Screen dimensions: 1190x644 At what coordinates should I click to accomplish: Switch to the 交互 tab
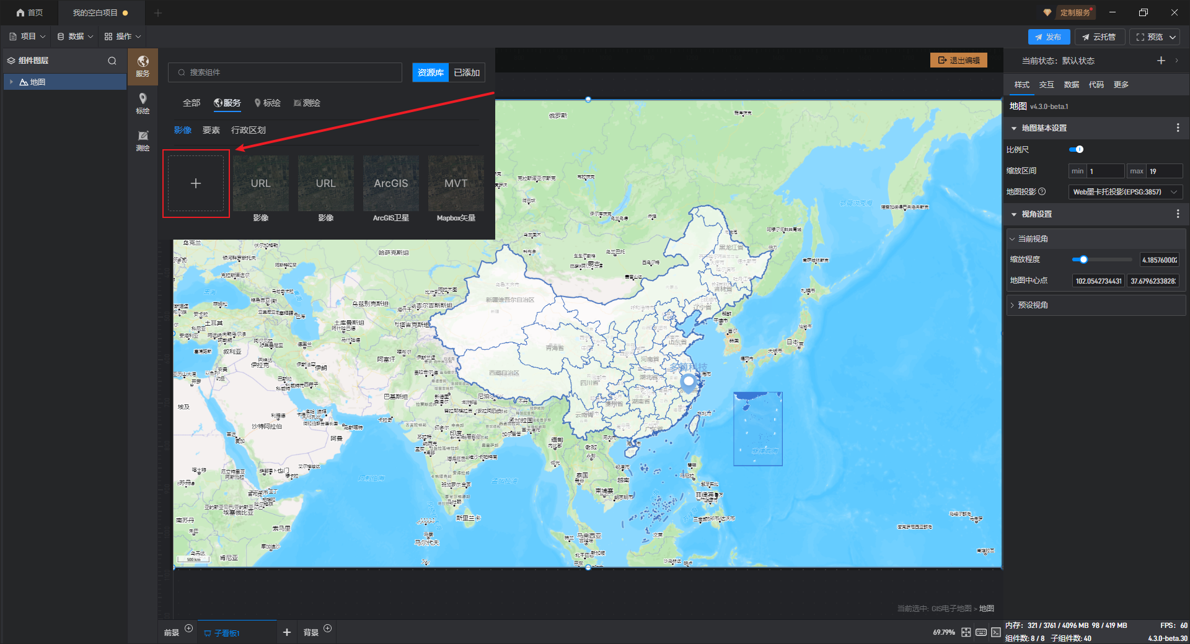[x=1046, y=85]
